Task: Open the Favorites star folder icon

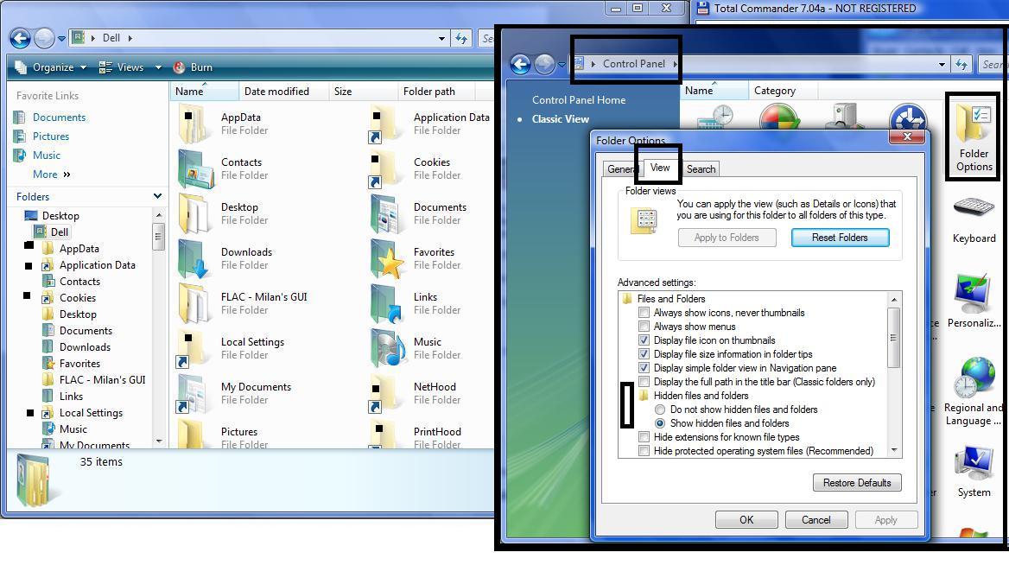Action: (387, 258)
